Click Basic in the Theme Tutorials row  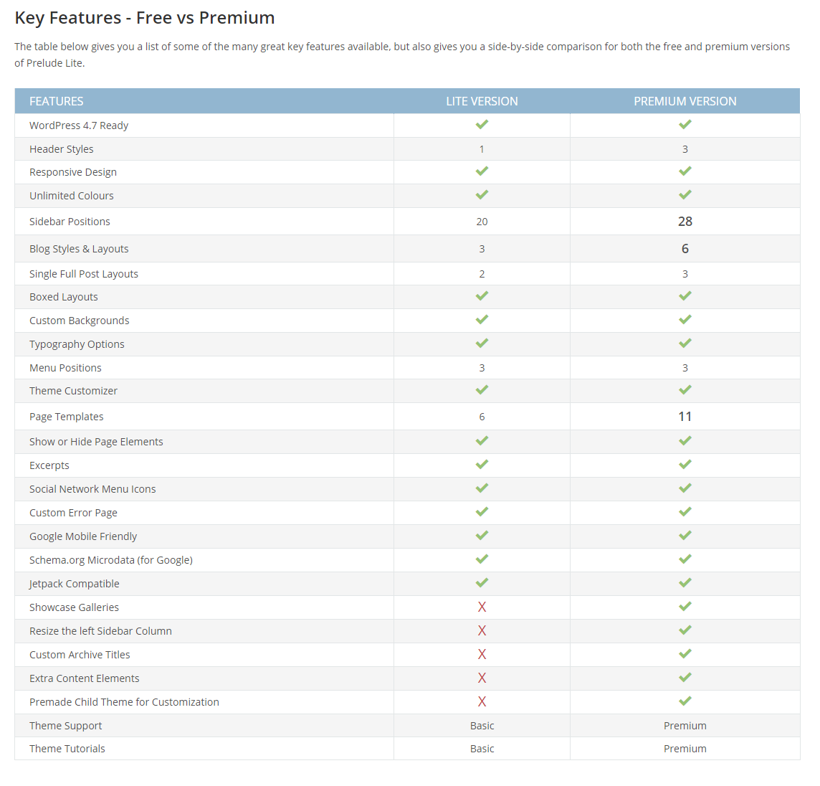[x=482, y=749]
